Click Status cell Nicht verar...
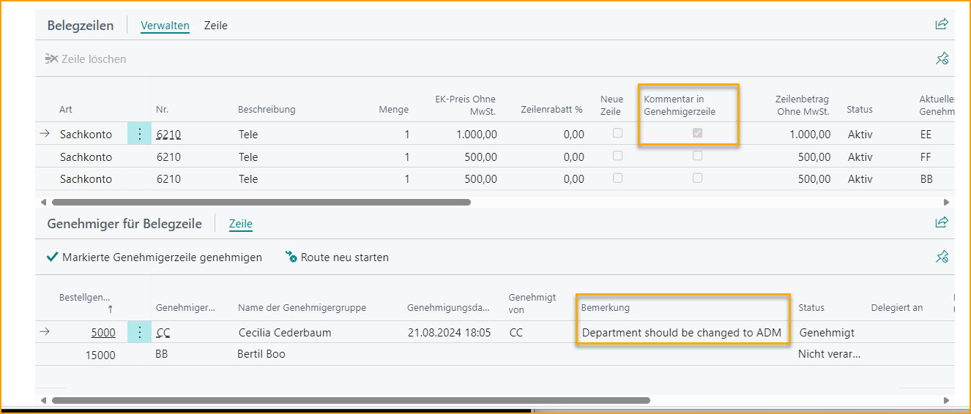Image resolution: width=971 pixels, height=414 pixels. click(829, 355)
